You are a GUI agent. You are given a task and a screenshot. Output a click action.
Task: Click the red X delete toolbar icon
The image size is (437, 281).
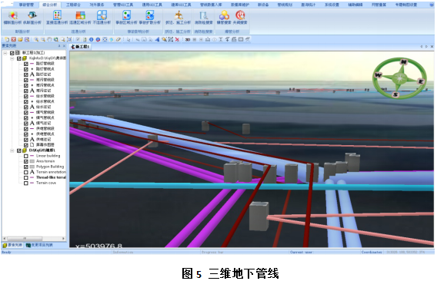177,39
